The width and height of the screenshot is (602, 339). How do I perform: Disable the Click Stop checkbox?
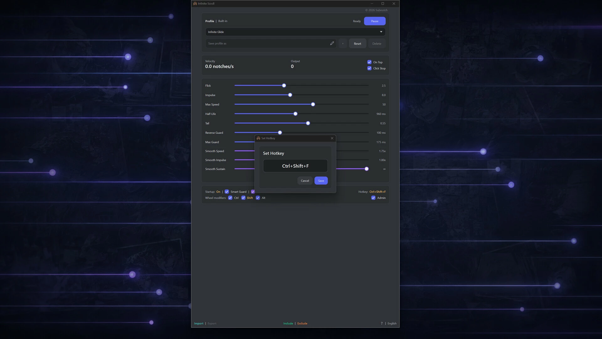(369, 68)
